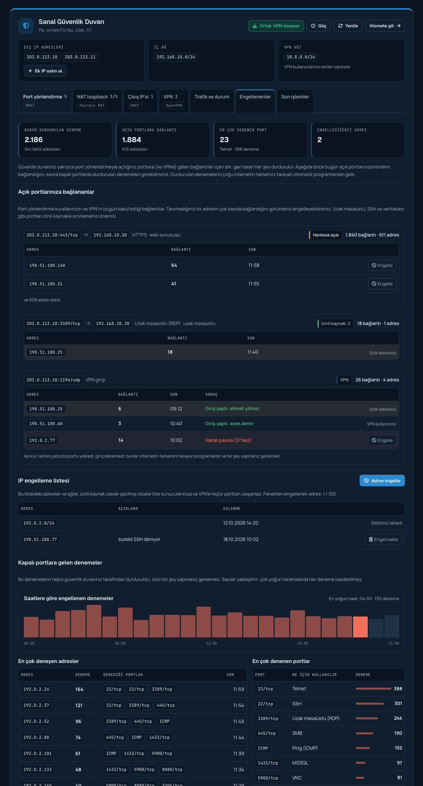Click the 203.0.113.10:1194/udp rule chip
Image resolution: width=423 pixels, height=786 pixels.
click(54, 380)
